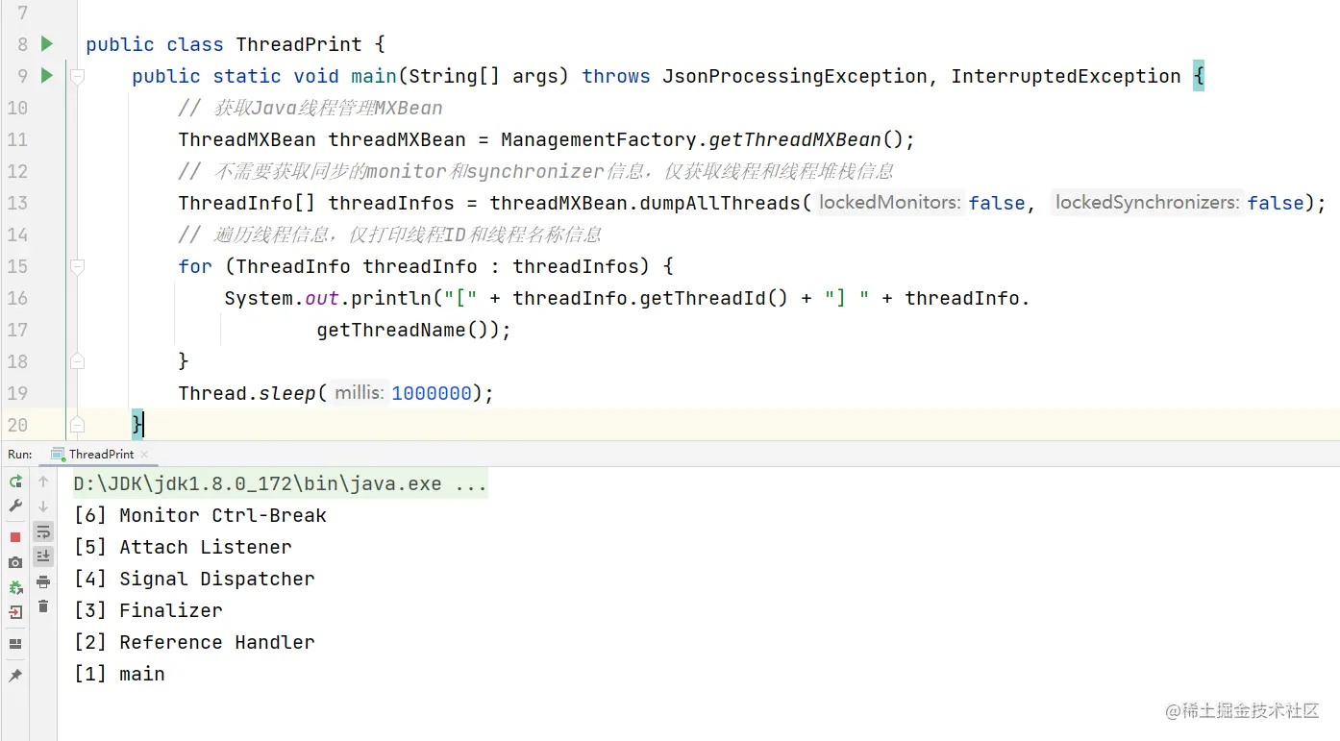Click InterruptedException in throws clause

(1066, 76)
